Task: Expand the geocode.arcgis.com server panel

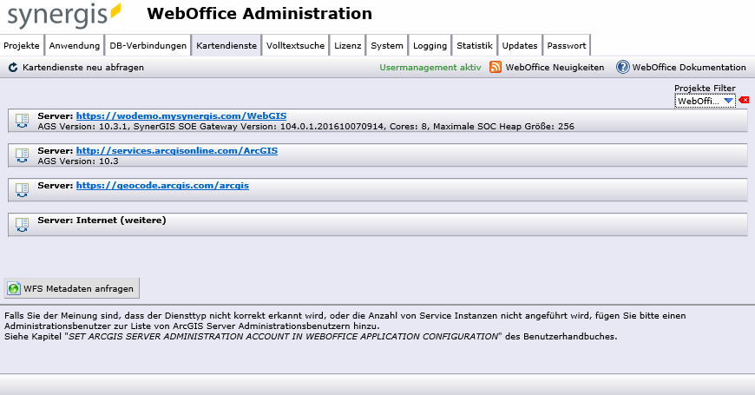Action: tap(377, 190)
